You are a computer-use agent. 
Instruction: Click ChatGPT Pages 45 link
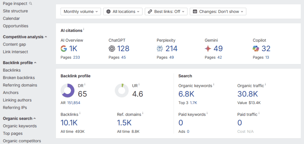point(123,57)
